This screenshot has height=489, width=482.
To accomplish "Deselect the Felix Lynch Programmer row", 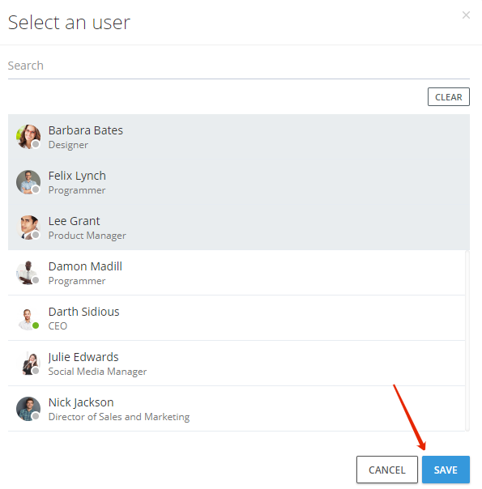I will [x=239, y=182].
